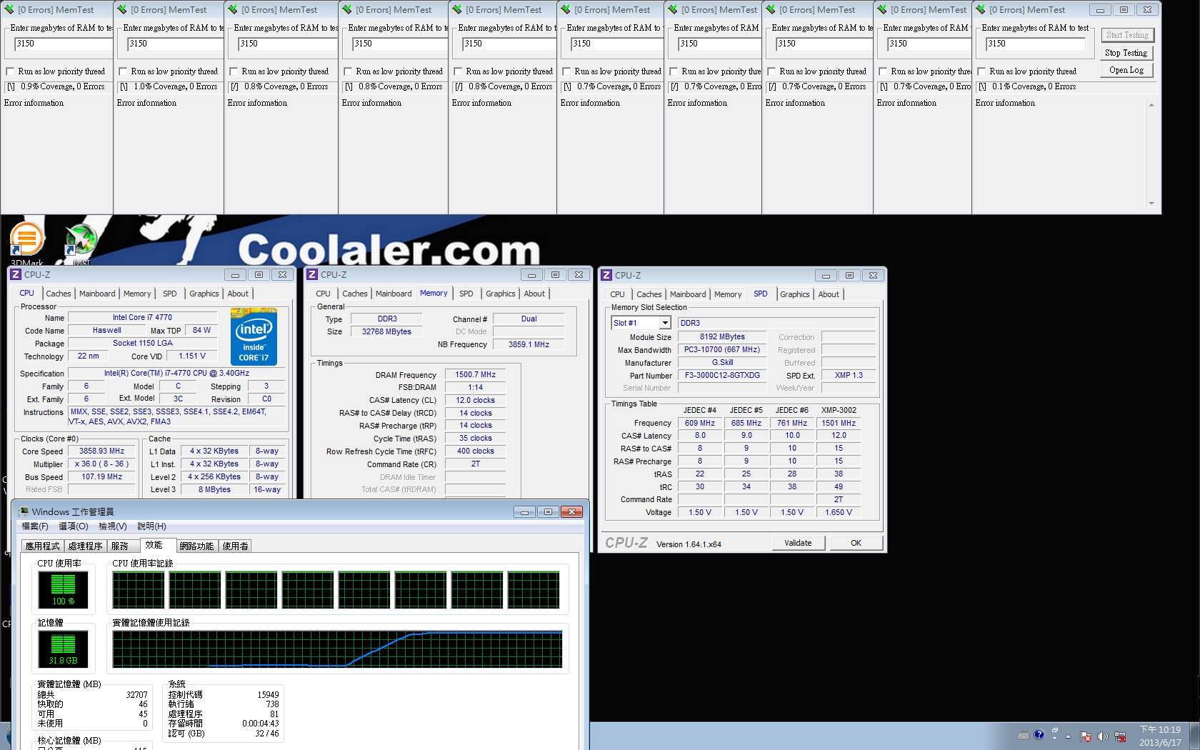Click the 3150 RAM field in 0.1% coverage MemTest
This screenshot has height=750, width=1200.
[1036, 44]
